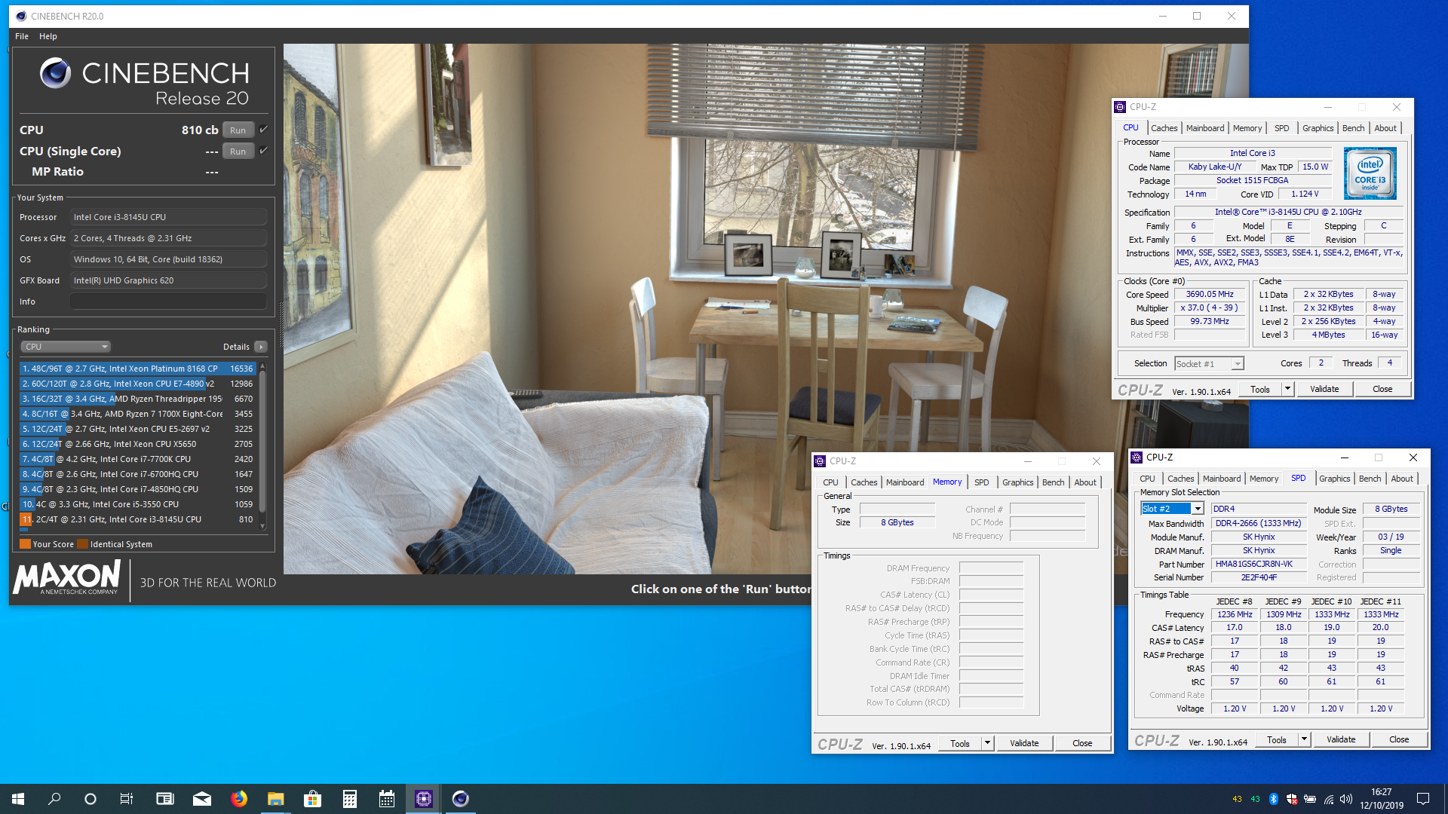Click Validate in top CPU-Z window
The height and width of the screenshot is (814, 1448).
(x=1324, y=389)
